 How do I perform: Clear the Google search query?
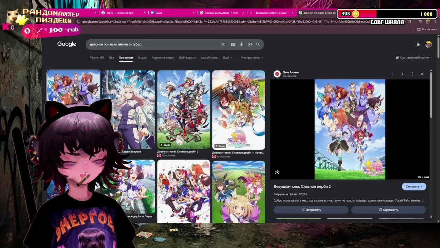tap(223, 44)
